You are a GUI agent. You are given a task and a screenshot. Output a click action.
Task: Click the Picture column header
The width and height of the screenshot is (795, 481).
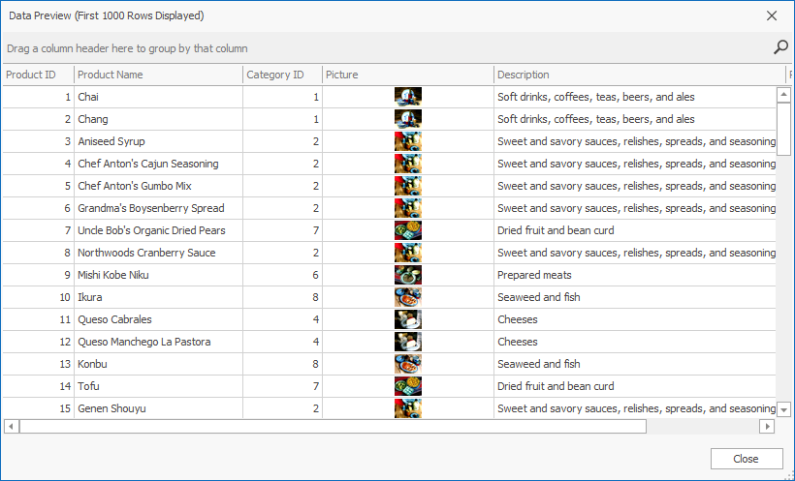click(407, 75)
